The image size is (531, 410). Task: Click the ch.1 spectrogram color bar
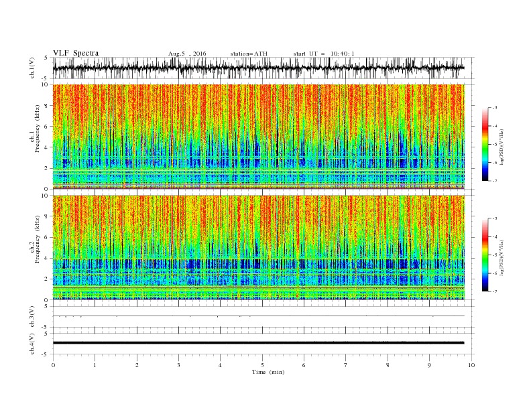pyautogui.click(x=485, y=145)
